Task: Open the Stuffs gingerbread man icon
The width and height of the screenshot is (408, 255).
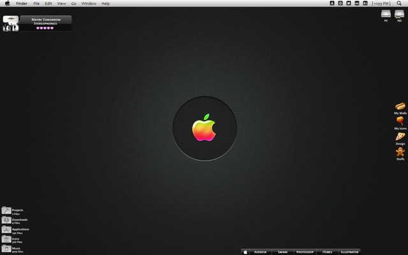Action: [x=400, y=152]
